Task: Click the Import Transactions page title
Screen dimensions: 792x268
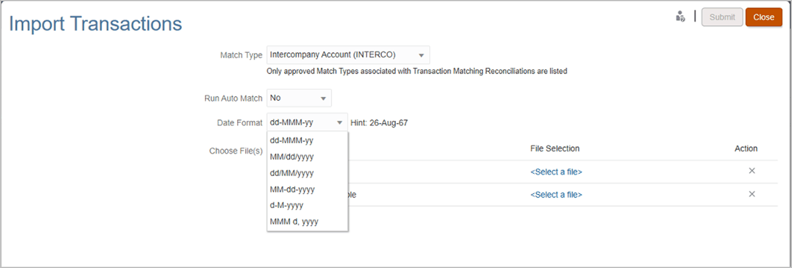Action: point(96,24)
